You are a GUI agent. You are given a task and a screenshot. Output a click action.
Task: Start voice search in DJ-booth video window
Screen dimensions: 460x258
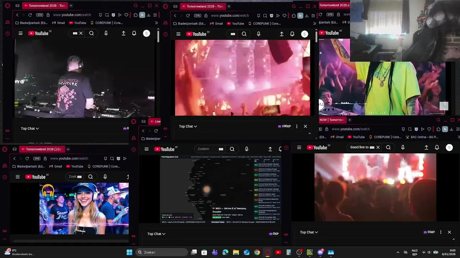pyautogui.click(x=106, y=33)
